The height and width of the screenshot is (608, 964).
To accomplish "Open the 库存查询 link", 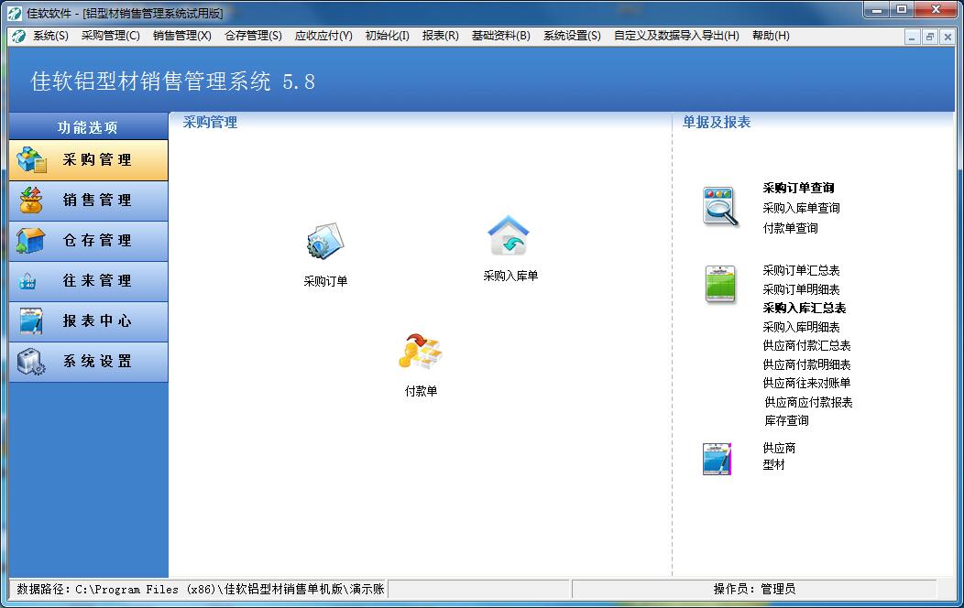I will coord(786,420).
